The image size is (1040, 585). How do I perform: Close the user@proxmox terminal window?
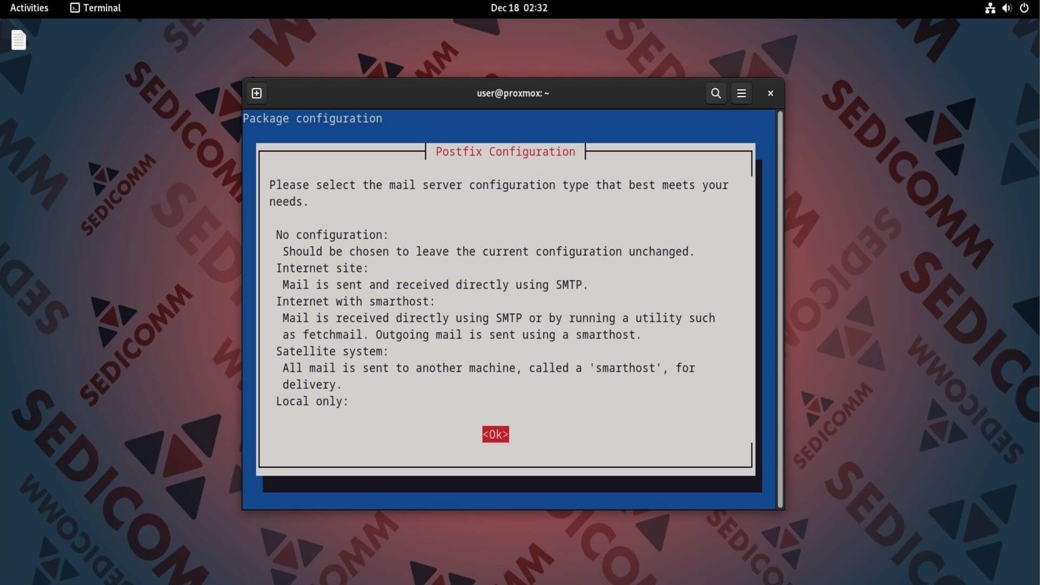click(770, 93)
